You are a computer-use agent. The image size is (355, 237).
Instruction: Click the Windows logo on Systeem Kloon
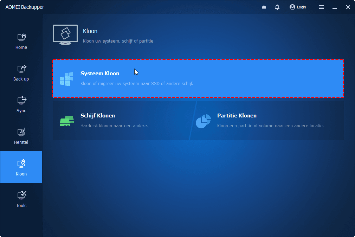click(x=66, y=79)
